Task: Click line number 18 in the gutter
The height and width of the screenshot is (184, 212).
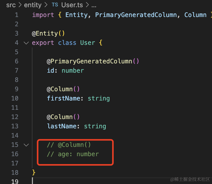Action: coord(15,173)
